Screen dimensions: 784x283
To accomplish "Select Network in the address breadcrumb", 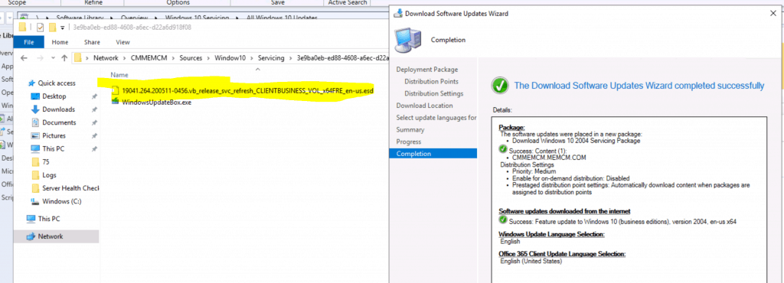I will (106, 58).
